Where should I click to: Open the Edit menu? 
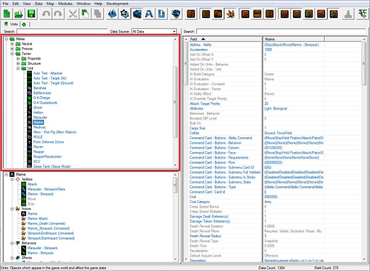(x=16, y=4)
